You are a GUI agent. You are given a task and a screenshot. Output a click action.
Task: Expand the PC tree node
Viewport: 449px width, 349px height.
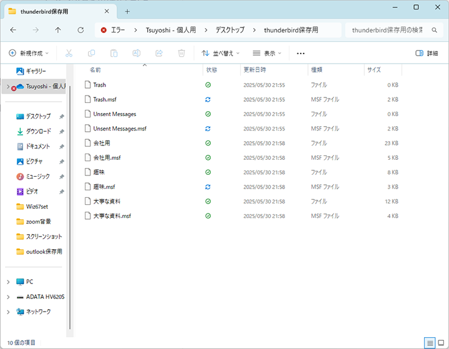point(8,282)
